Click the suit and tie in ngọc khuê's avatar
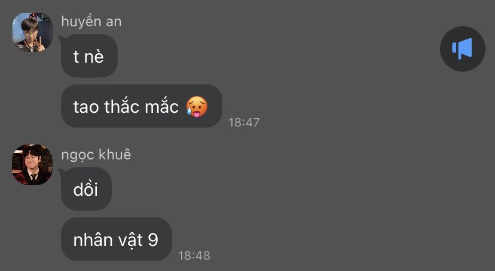495x271 pixels. [x=32, y=177]
